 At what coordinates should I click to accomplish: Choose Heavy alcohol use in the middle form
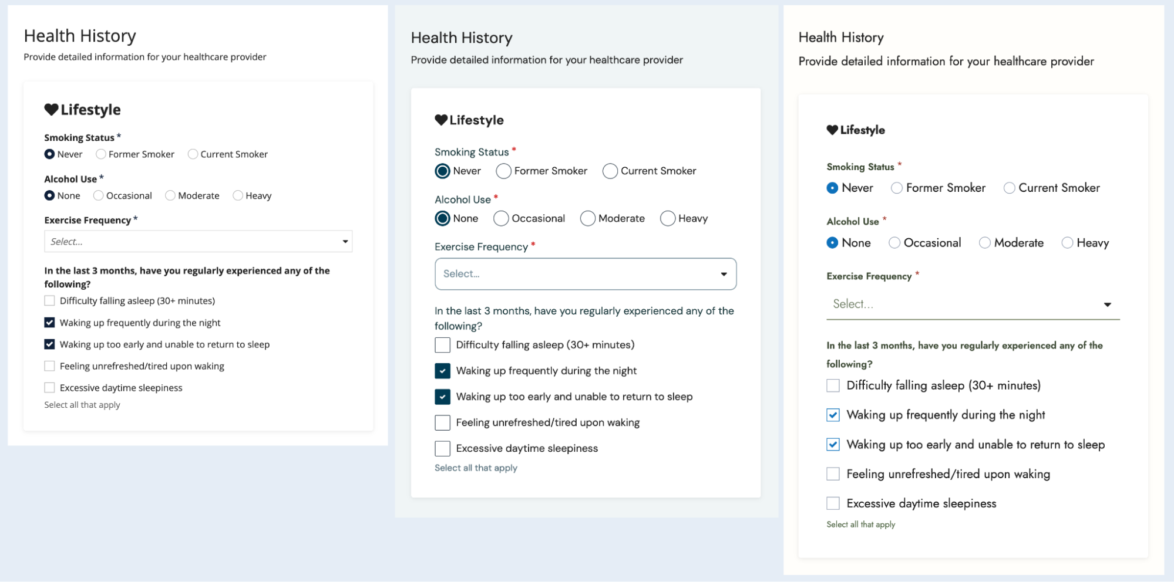tap(668, 219)
